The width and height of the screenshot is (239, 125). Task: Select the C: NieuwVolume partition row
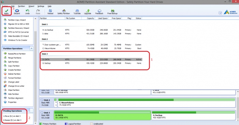(92, 48)
